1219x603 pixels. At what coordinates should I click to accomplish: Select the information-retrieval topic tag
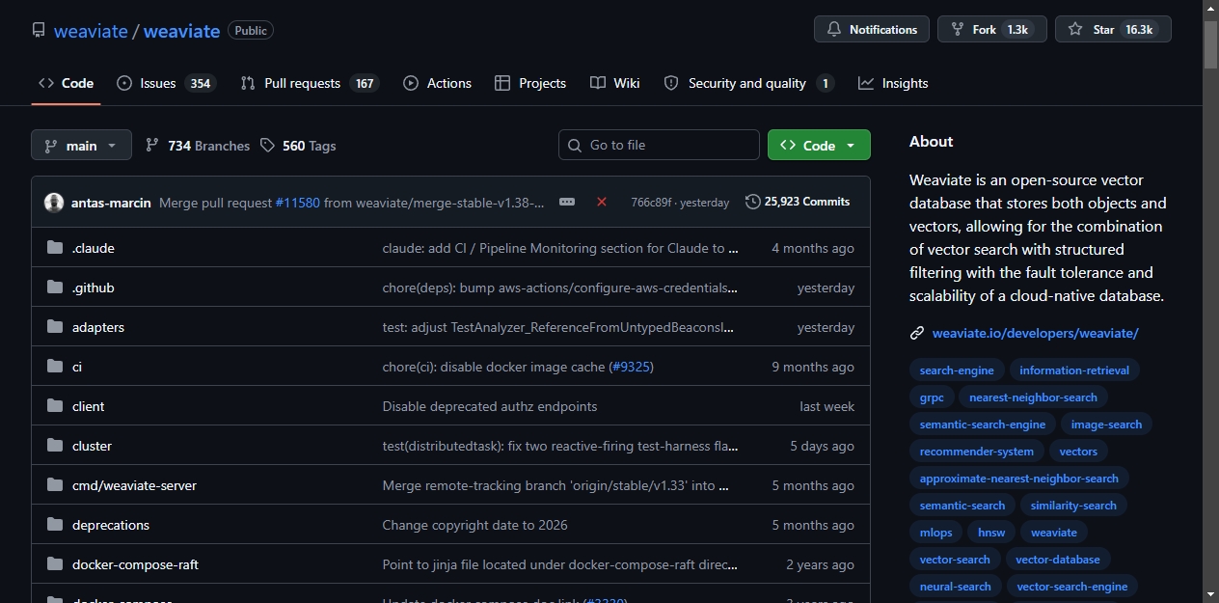(x=1074, y=370)
